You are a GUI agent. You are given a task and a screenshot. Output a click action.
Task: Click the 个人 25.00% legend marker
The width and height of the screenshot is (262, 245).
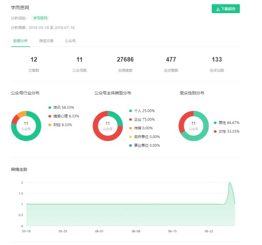click(131, 111)
